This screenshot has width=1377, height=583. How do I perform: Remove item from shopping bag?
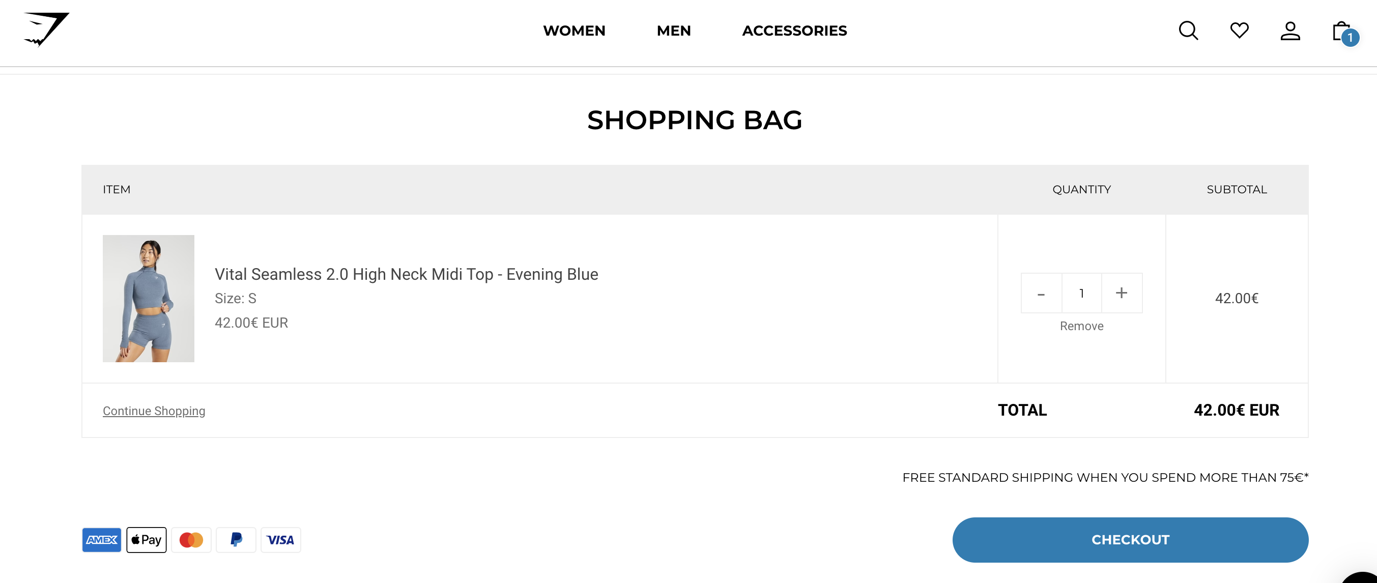[1082, 326]
